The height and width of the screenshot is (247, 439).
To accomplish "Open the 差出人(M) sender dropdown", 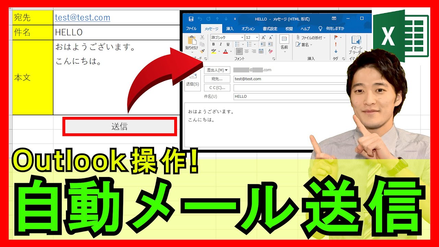I will pyautogui.click(x=217, y=70).
